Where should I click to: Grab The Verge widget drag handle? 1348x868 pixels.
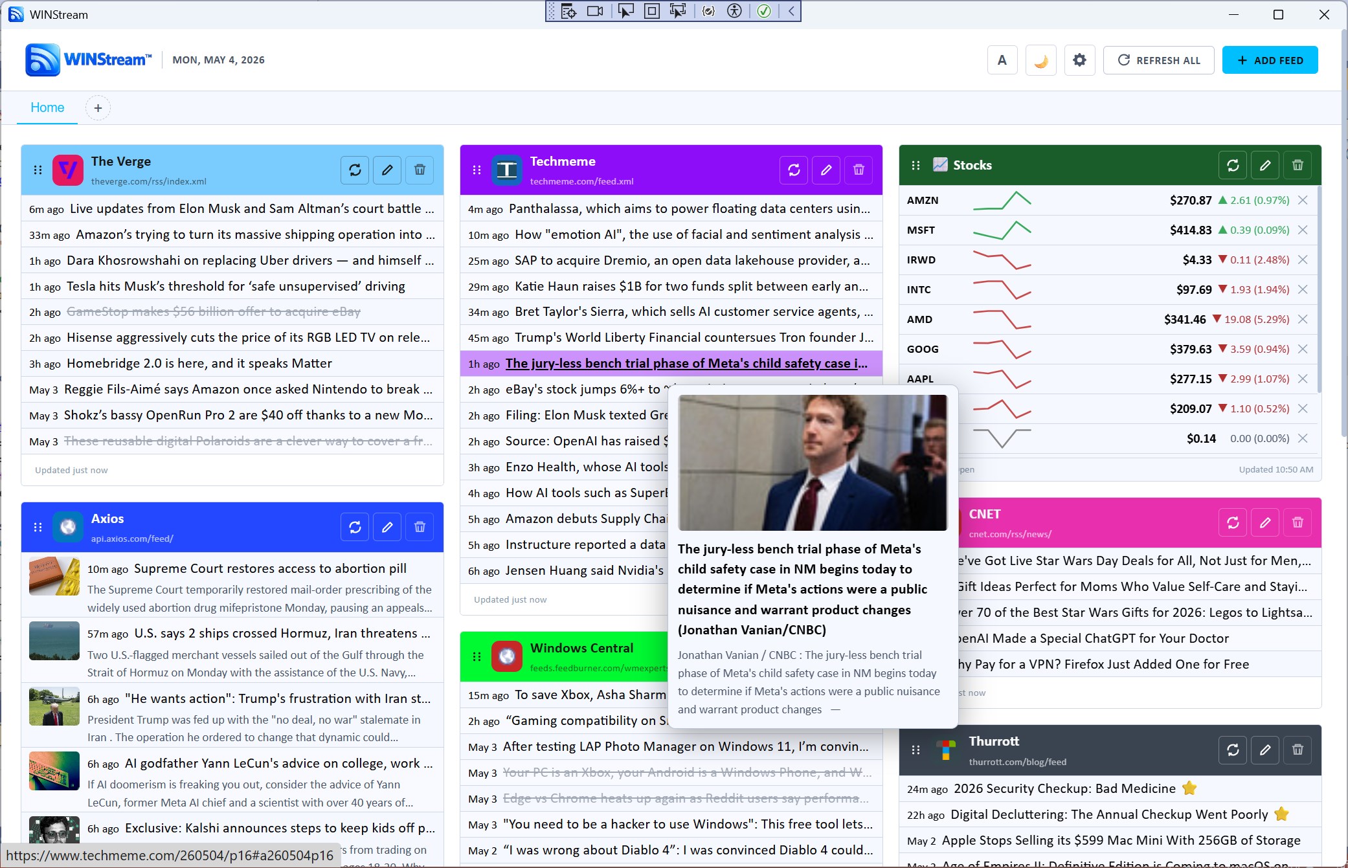coord(38,170)
